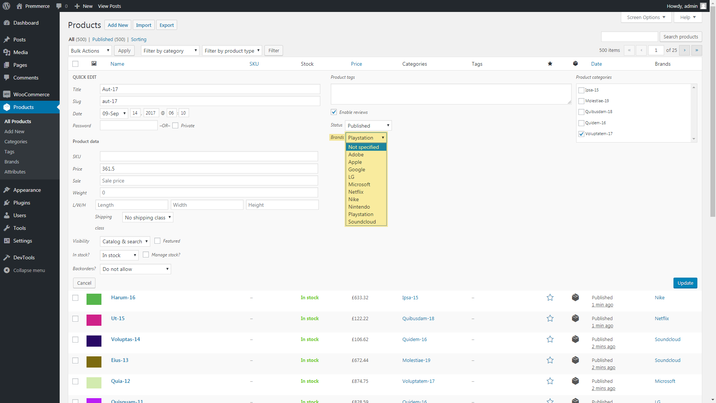716x403 pixels.
Task: Click the WordPress logo icon in admin bar
Action: pyautogui.click(x=6, y=6)
